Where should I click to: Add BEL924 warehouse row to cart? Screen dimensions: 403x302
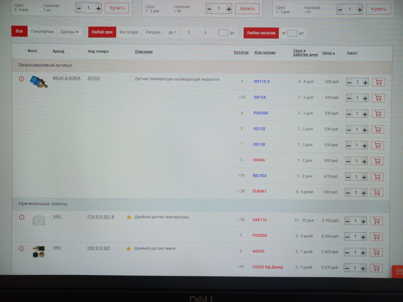tap(377, 177)
